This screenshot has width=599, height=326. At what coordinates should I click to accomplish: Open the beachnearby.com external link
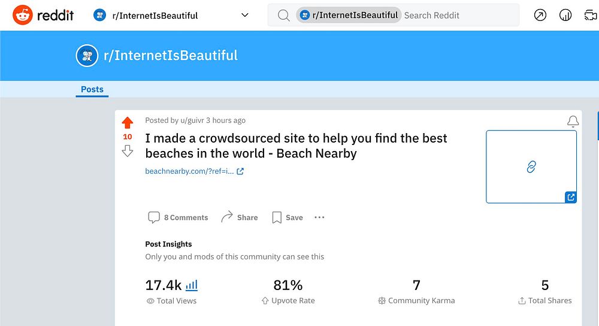click(x=193, y=171)
